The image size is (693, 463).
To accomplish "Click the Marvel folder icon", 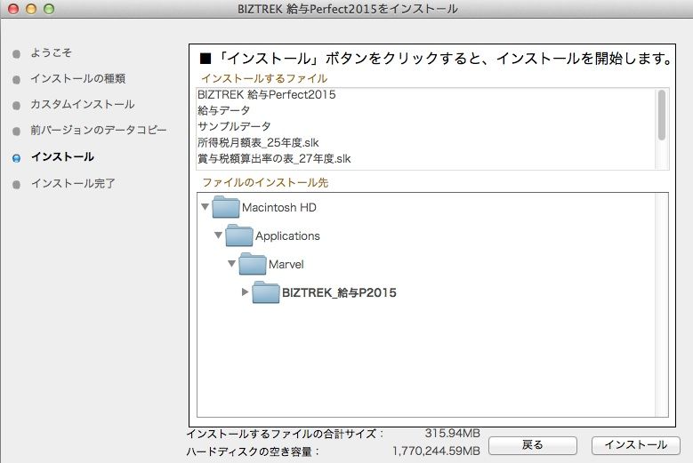I will click(x=253, y=264).
